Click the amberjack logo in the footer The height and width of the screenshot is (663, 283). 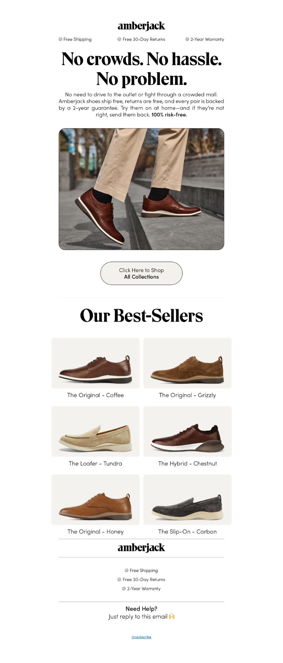pos(141,548)
